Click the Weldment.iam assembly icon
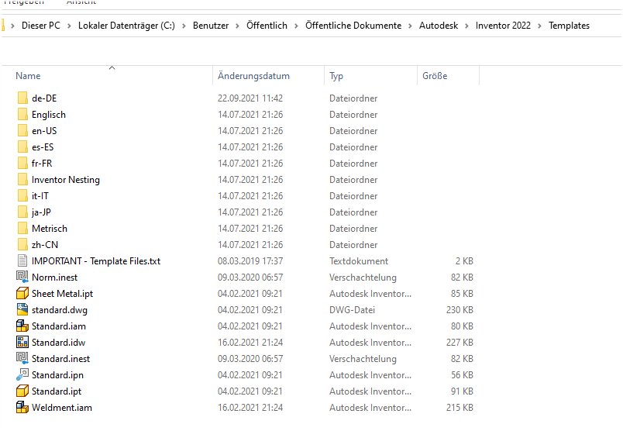The height and width of the screenshot is (431, 623). pyautogui.click(x=22, y=407)
